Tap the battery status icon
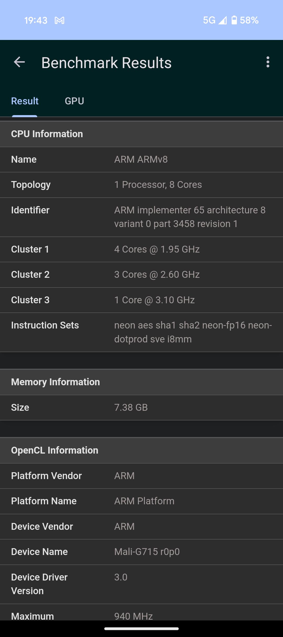This screenshot has height=637, width=283. click(234, 20)
